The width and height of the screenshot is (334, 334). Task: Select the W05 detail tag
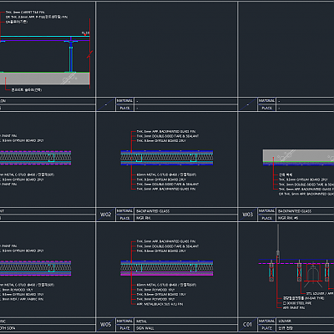pos(105,325)
